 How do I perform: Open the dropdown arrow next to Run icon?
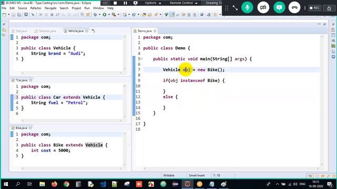109,15
